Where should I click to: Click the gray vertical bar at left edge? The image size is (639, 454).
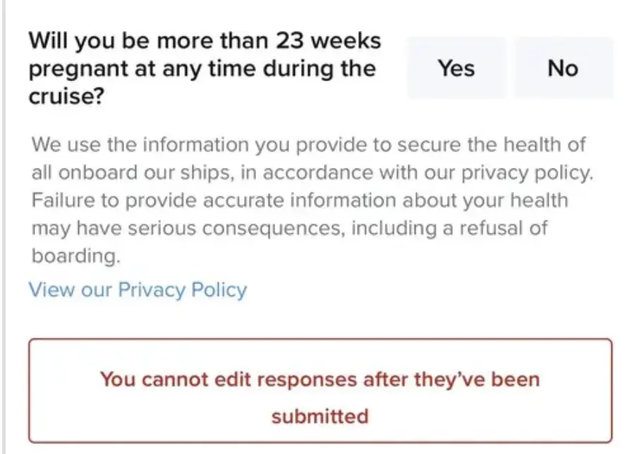pos(3,226)
